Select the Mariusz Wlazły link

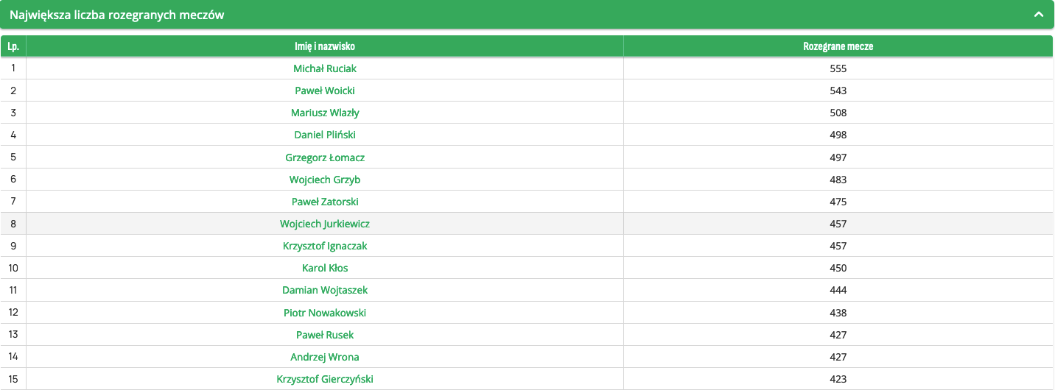click(325, 113)
